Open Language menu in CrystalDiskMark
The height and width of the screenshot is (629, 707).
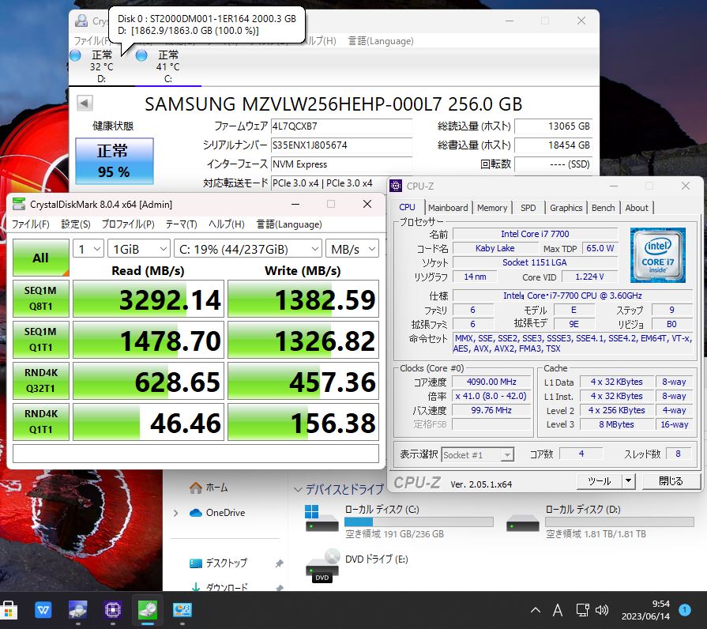click(x=289, y=224)
